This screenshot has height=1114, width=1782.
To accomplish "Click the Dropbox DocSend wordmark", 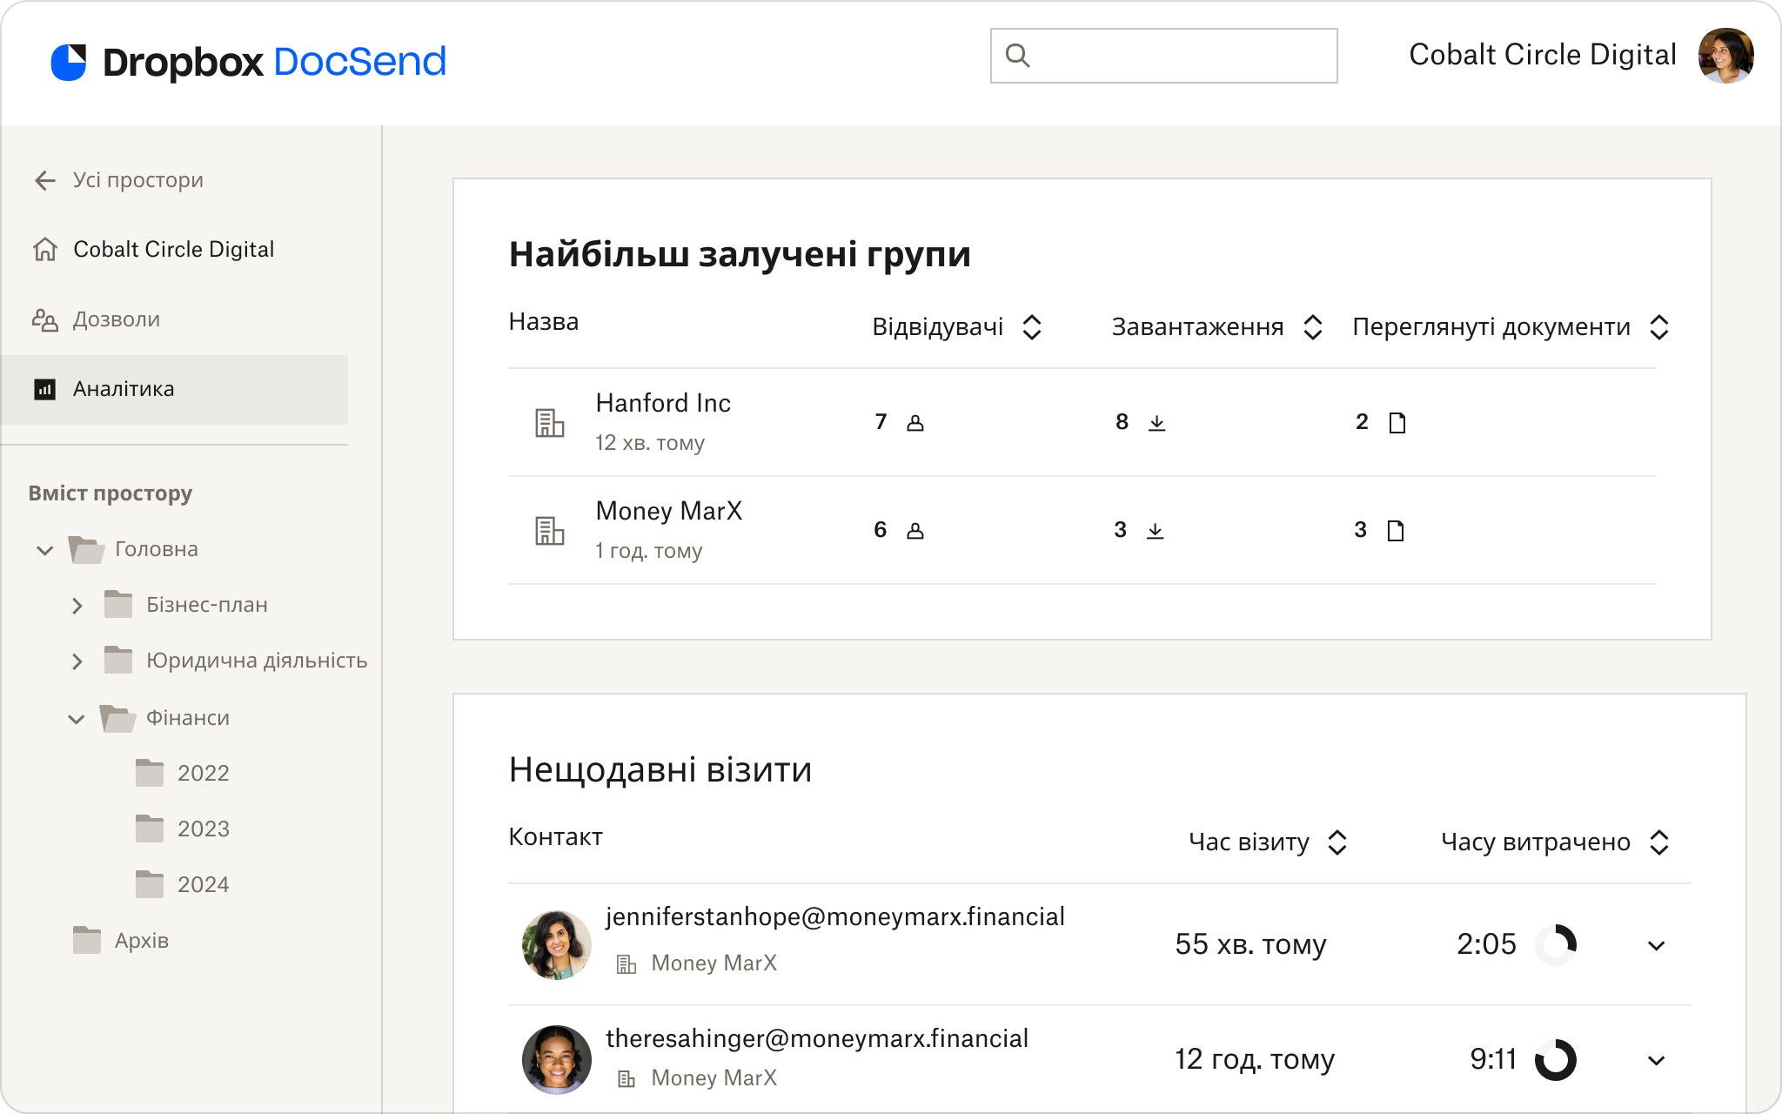I will (x=274, y=62).
